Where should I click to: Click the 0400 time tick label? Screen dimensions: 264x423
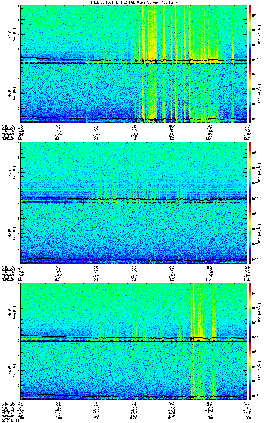pos(172,418)
